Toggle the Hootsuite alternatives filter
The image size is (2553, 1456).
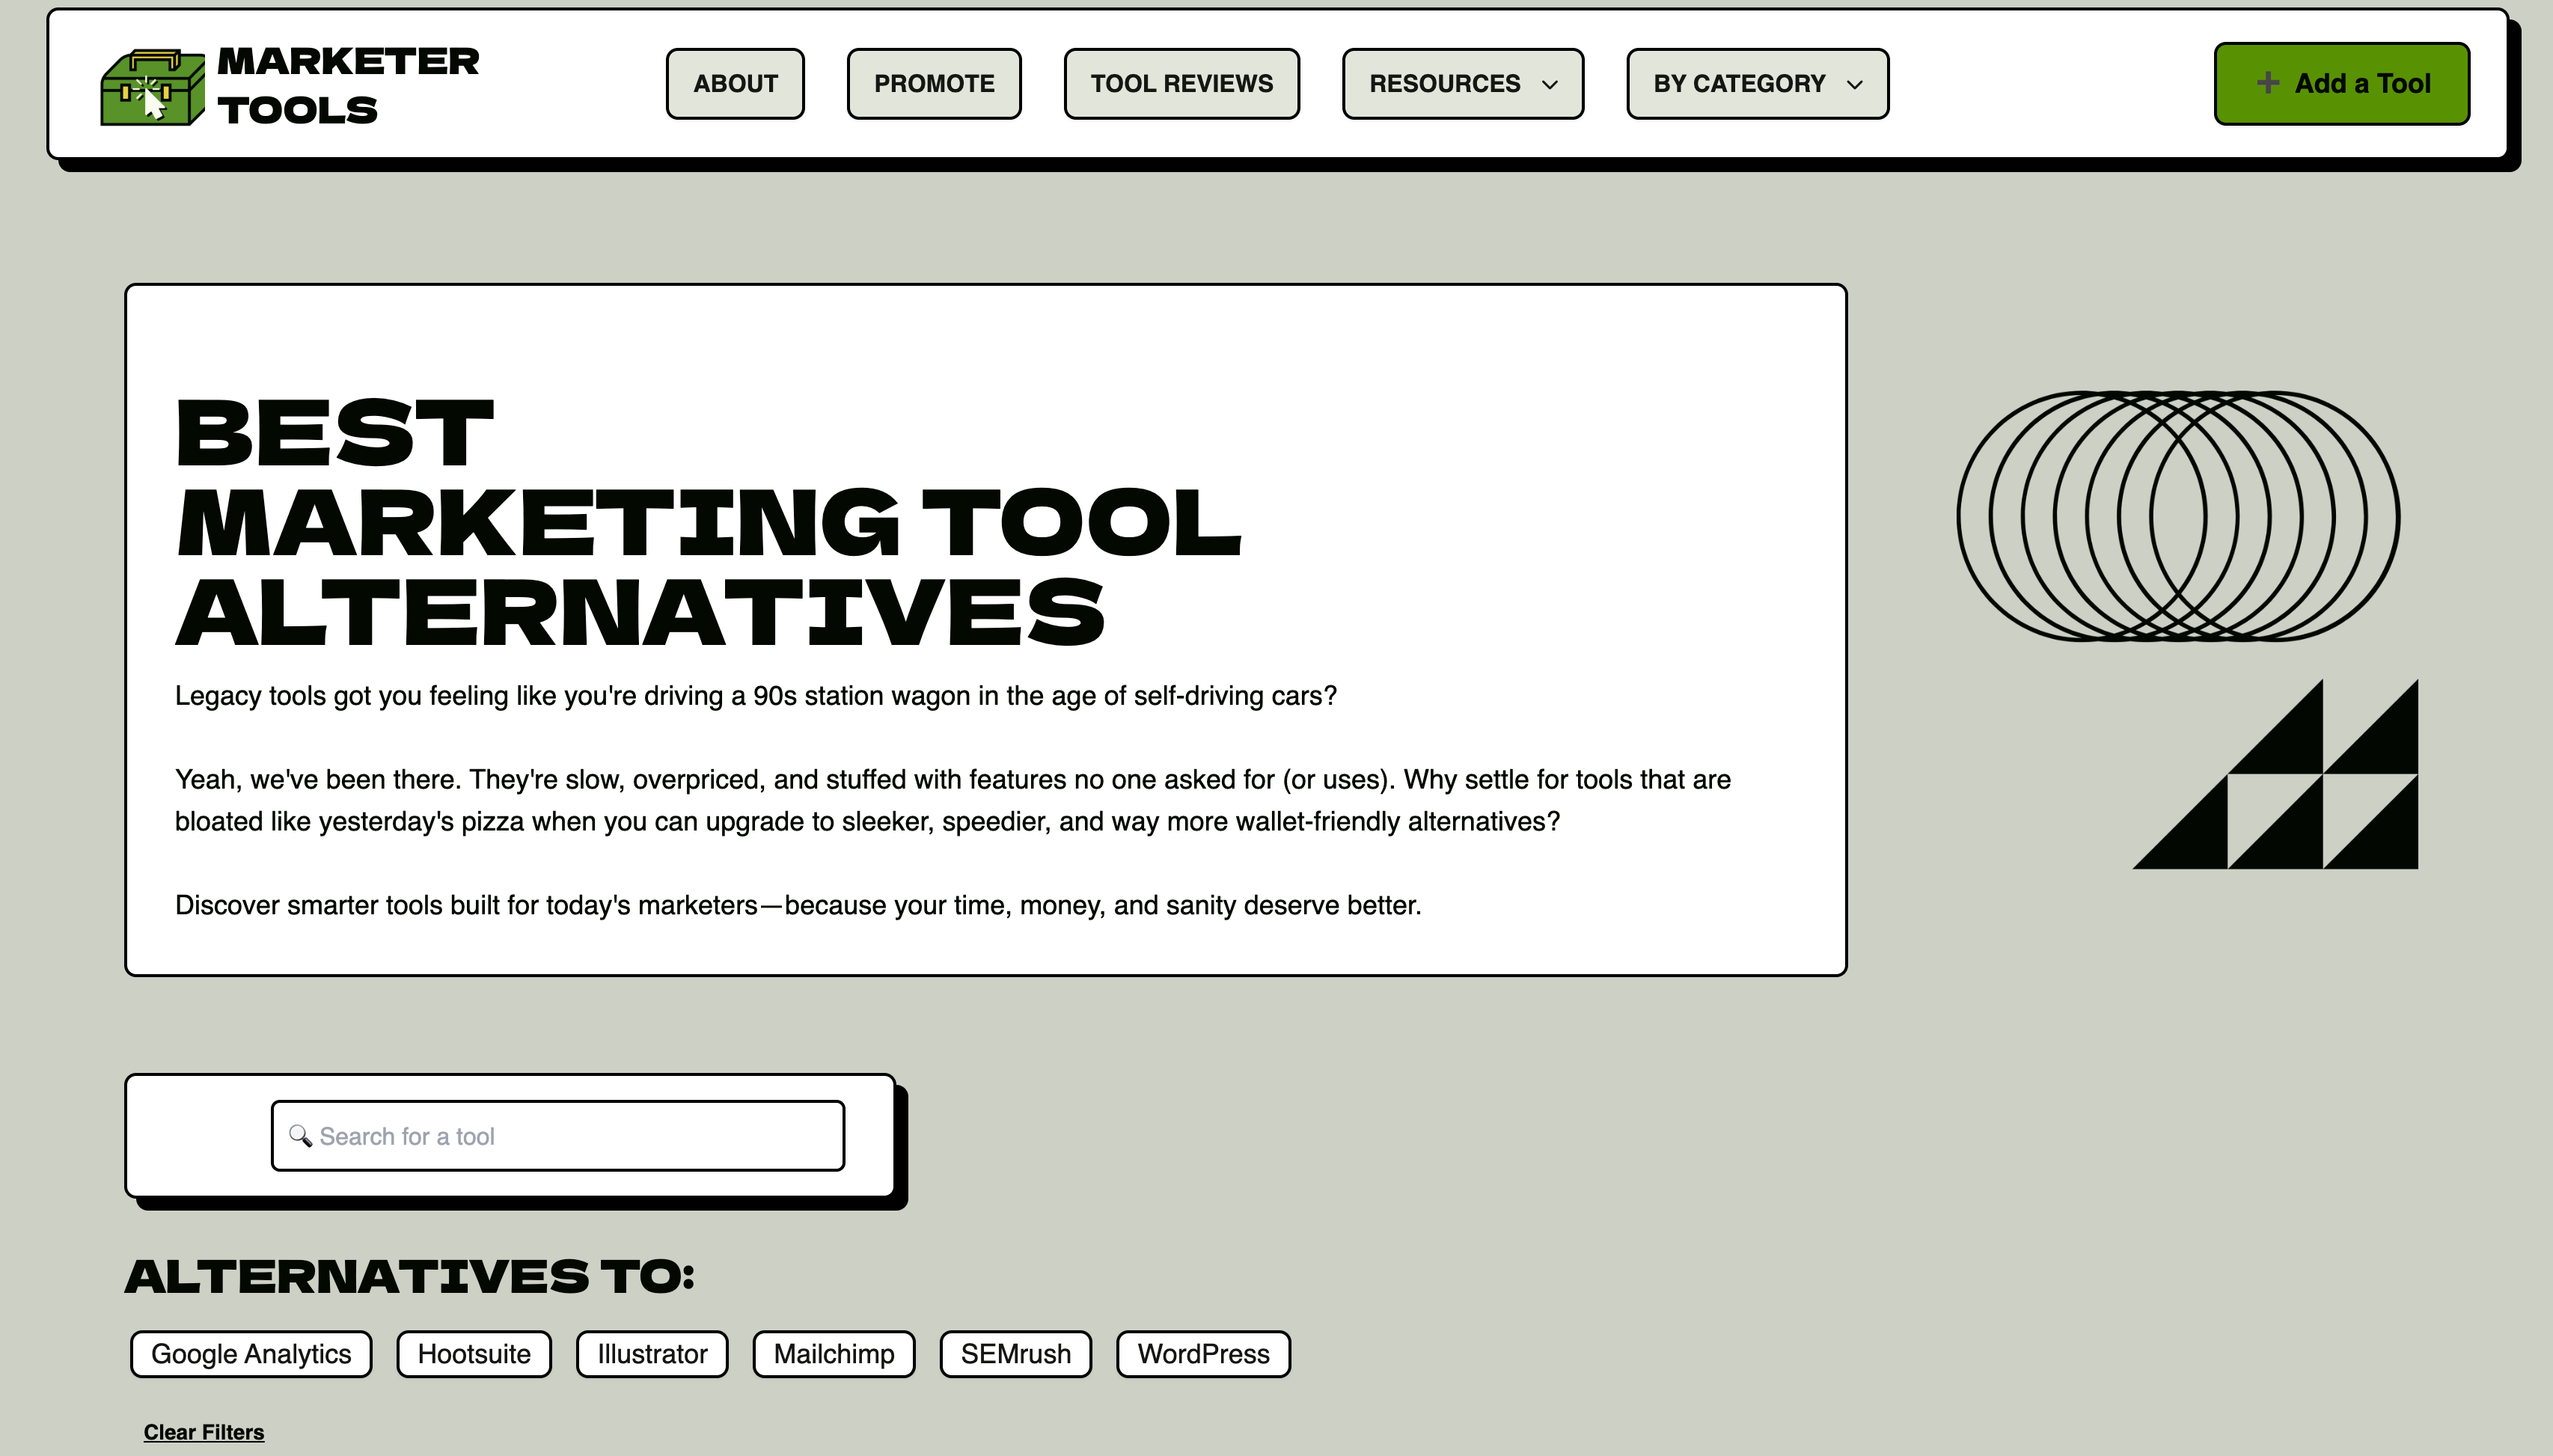point(473,1353)
